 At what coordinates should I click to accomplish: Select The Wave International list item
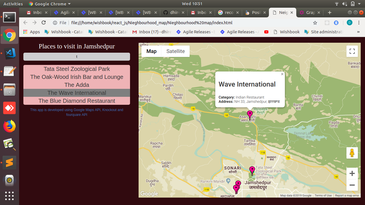[x=77, y=93]
